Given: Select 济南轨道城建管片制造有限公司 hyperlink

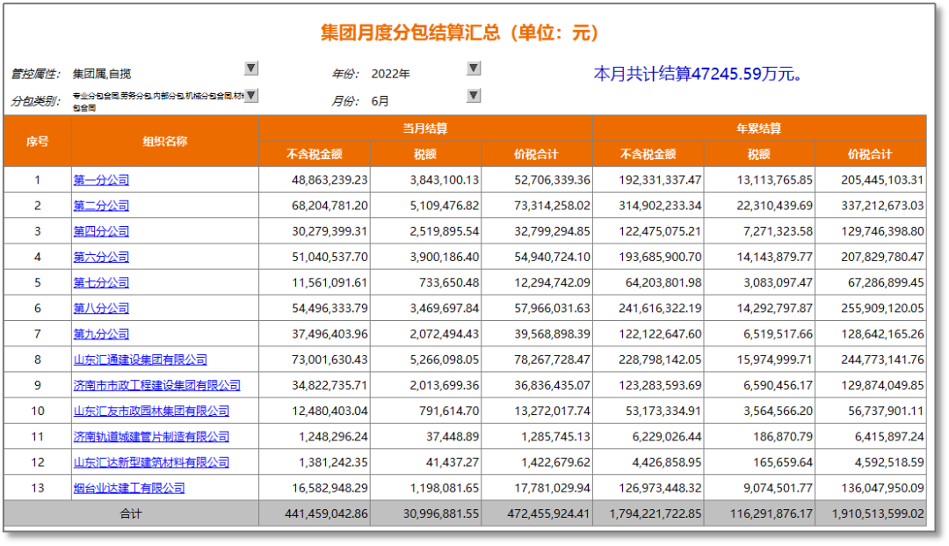Looking at the screenshot, I should tap(151, 436).
